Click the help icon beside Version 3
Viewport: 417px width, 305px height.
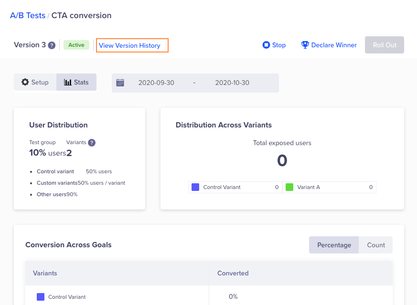click(52, 45)
